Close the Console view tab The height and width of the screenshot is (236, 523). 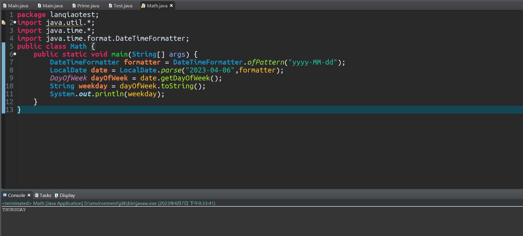pyautogui.click(x=29, y=195)
